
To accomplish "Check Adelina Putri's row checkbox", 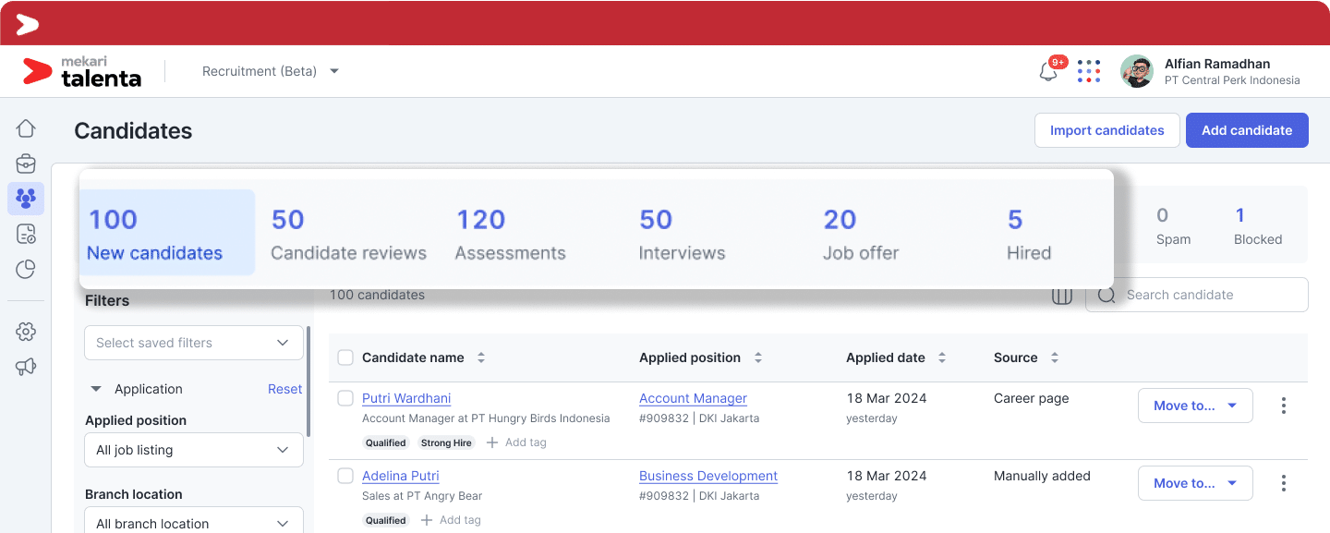I will point(345,476).
